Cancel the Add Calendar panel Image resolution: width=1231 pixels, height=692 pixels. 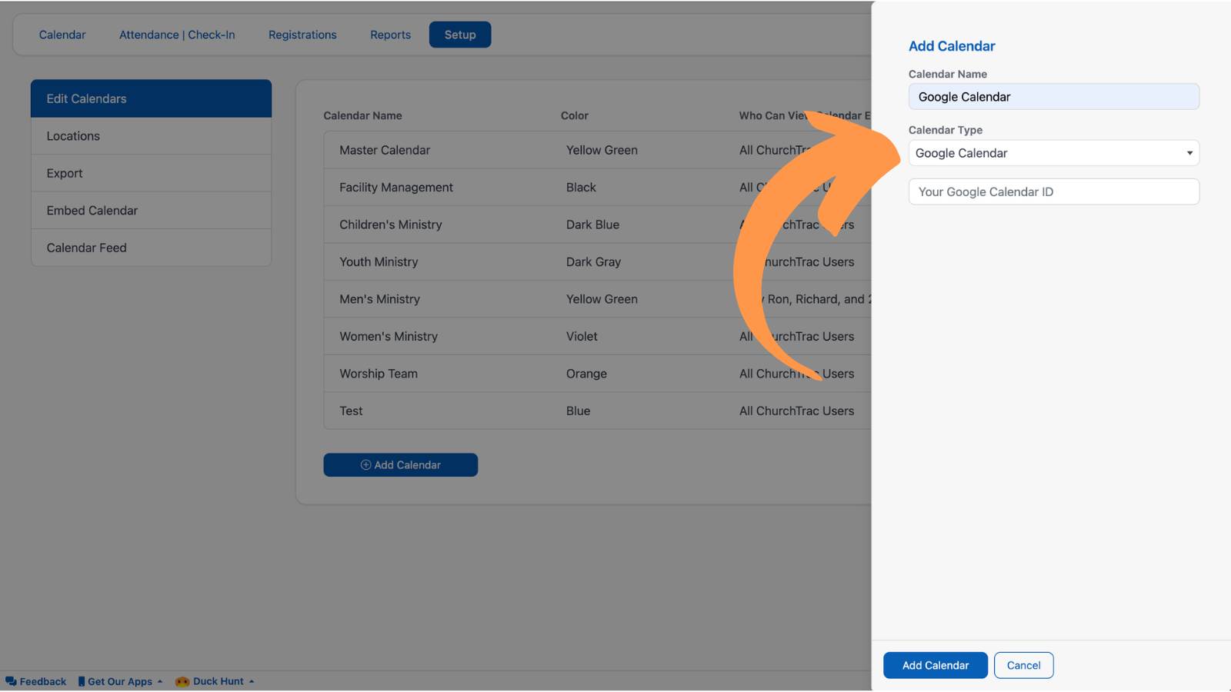[1024, 665]
